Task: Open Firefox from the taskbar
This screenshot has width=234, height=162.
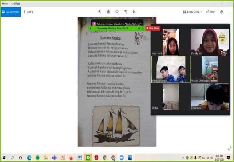Action: 71,158
